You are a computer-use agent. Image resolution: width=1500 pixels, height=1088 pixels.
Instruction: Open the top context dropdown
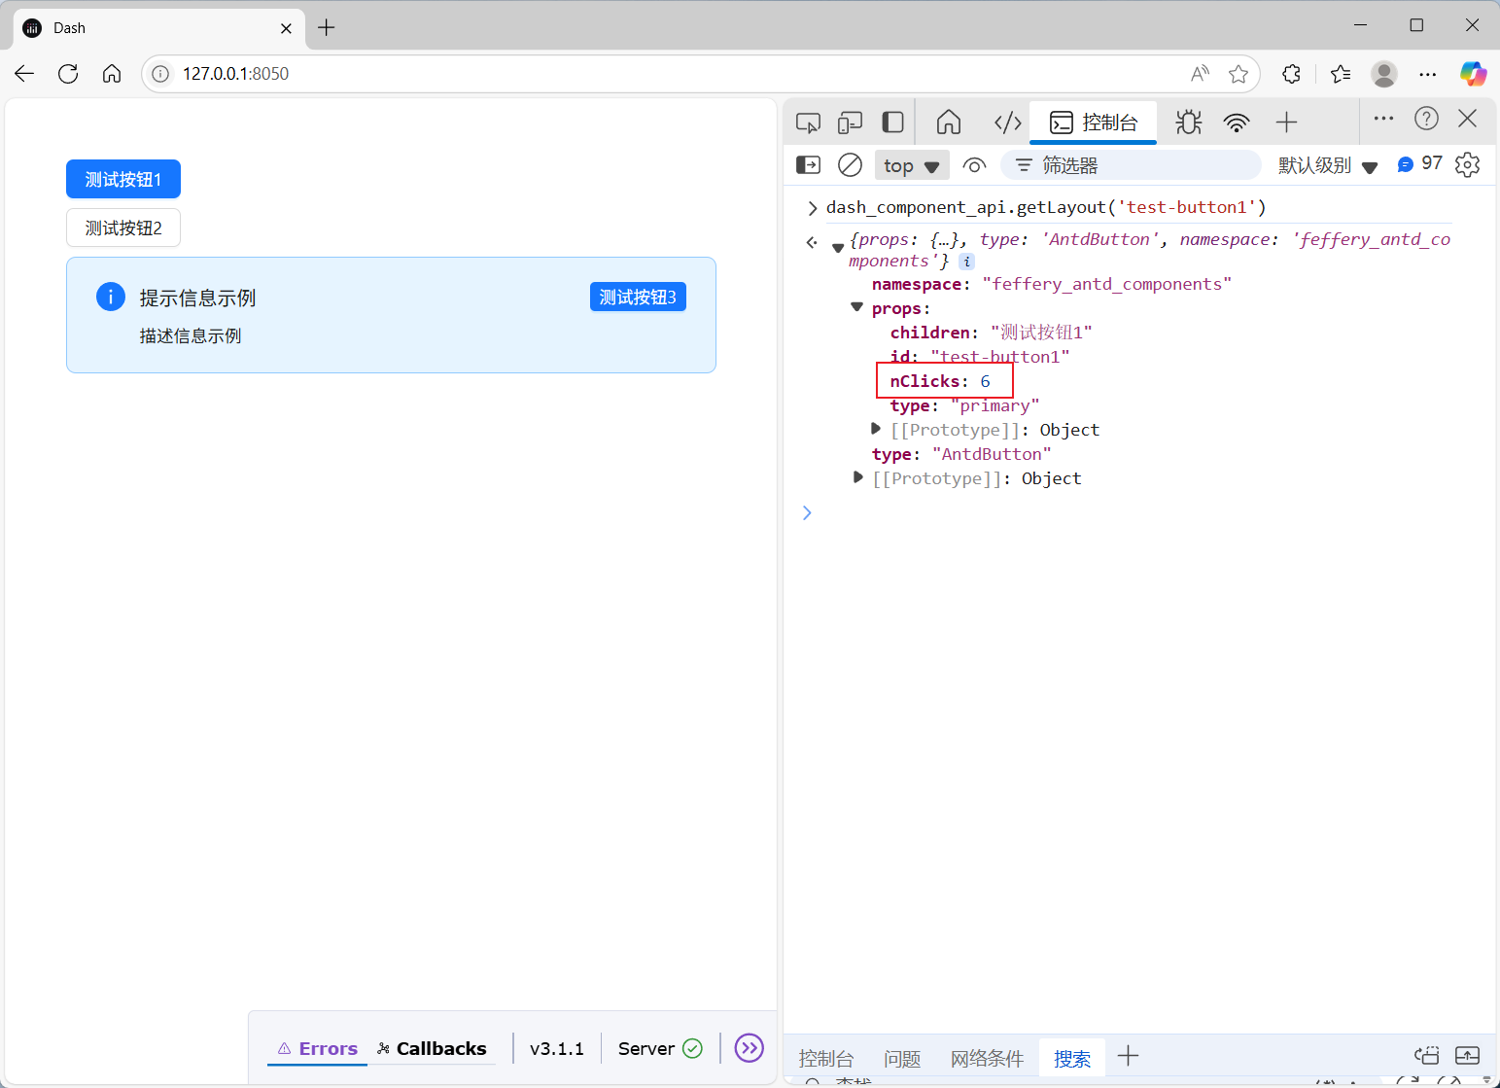[x=912, y=166]
